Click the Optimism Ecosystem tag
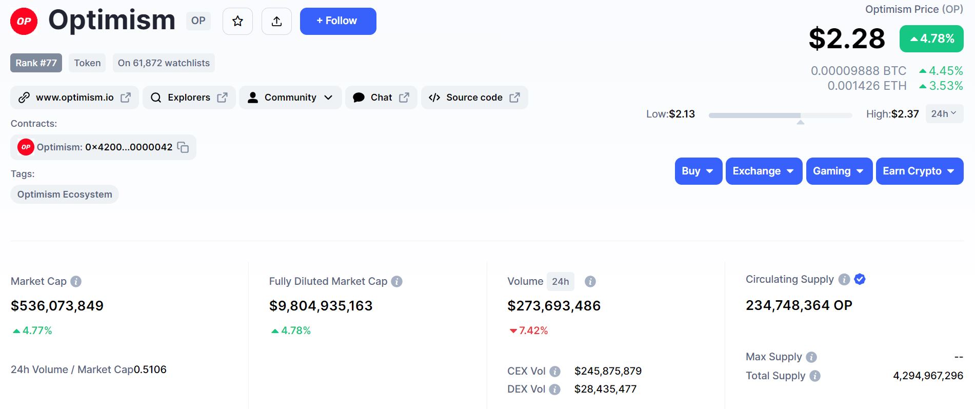The height and width of the screenshot is (409, 975). point(65,194)
